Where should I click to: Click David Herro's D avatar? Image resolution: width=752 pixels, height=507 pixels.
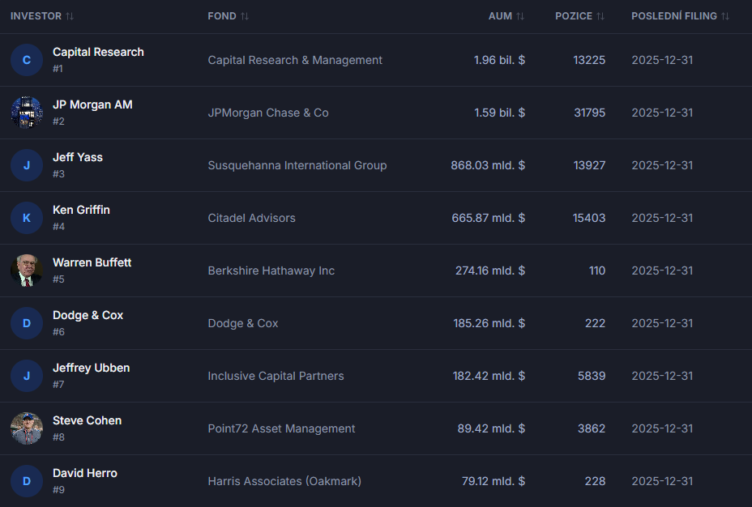coord(27,481)
